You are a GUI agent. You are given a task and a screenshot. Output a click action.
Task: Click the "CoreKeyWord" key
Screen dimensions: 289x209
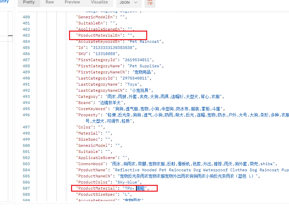[x=91, y=109]
